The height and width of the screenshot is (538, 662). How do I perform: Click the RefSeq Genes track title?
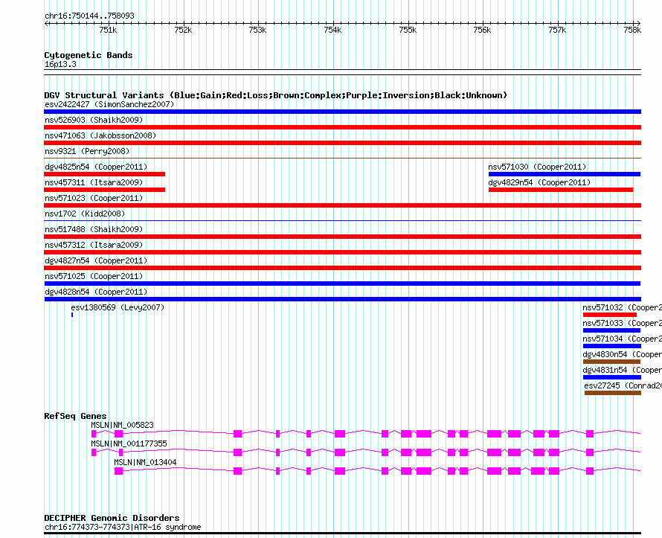[x=75, y=416]
